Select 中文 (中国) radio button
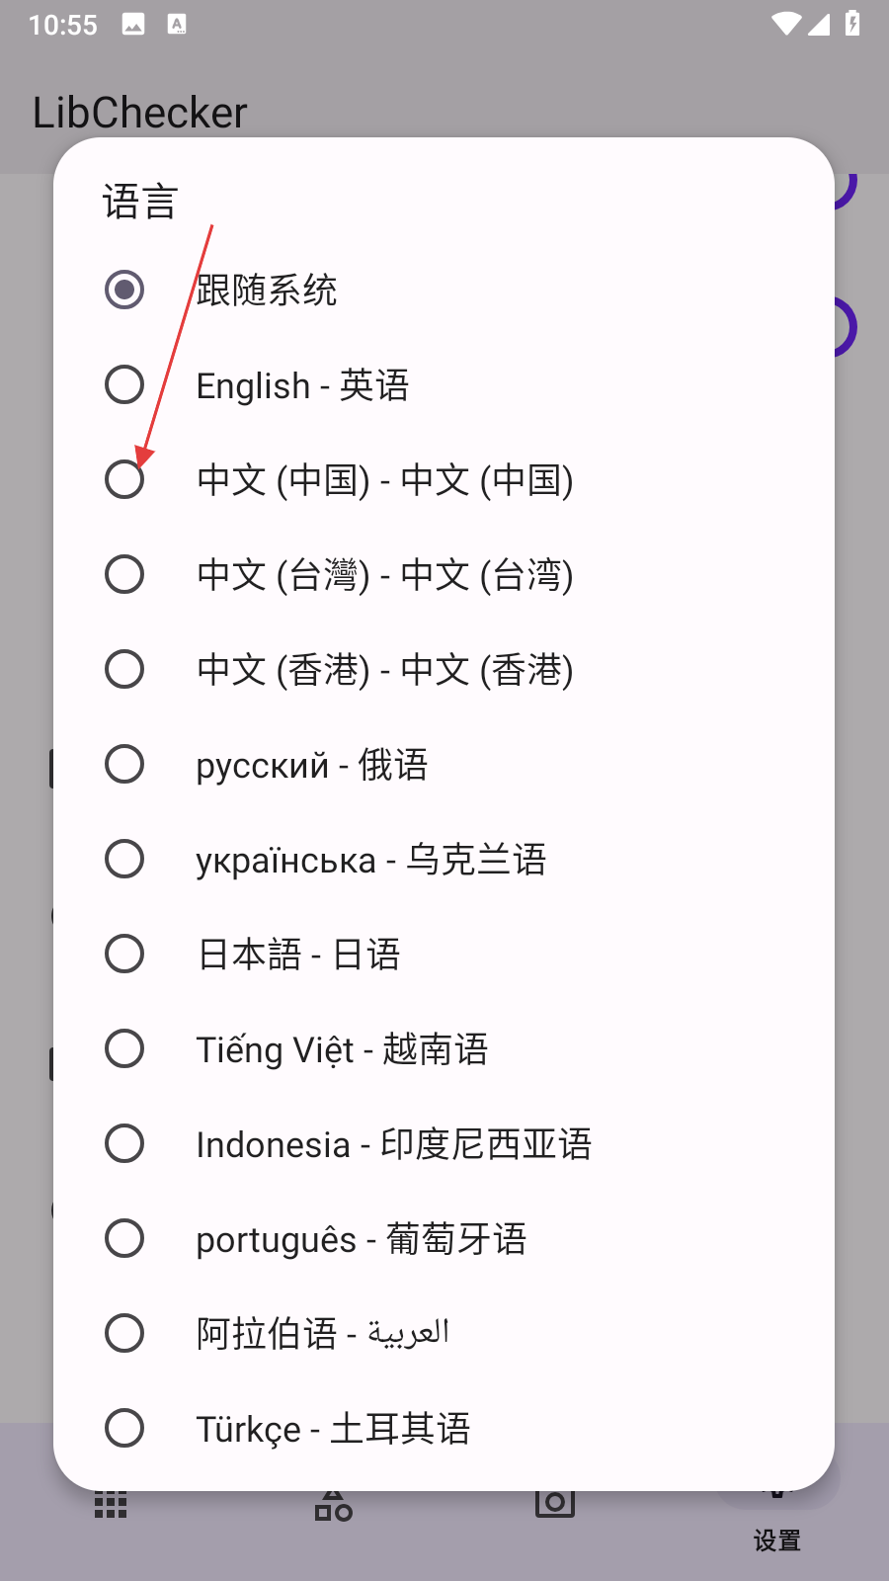The width and height of the screenshot is (889, 1581). [124, 479]
